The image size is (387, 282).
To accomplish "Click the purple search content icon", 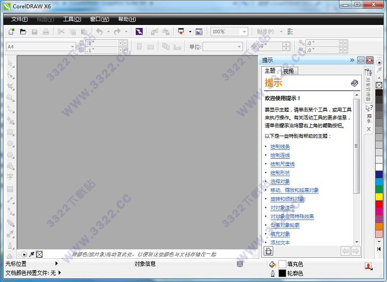I will pyautogui.click(x=139, y=32).
